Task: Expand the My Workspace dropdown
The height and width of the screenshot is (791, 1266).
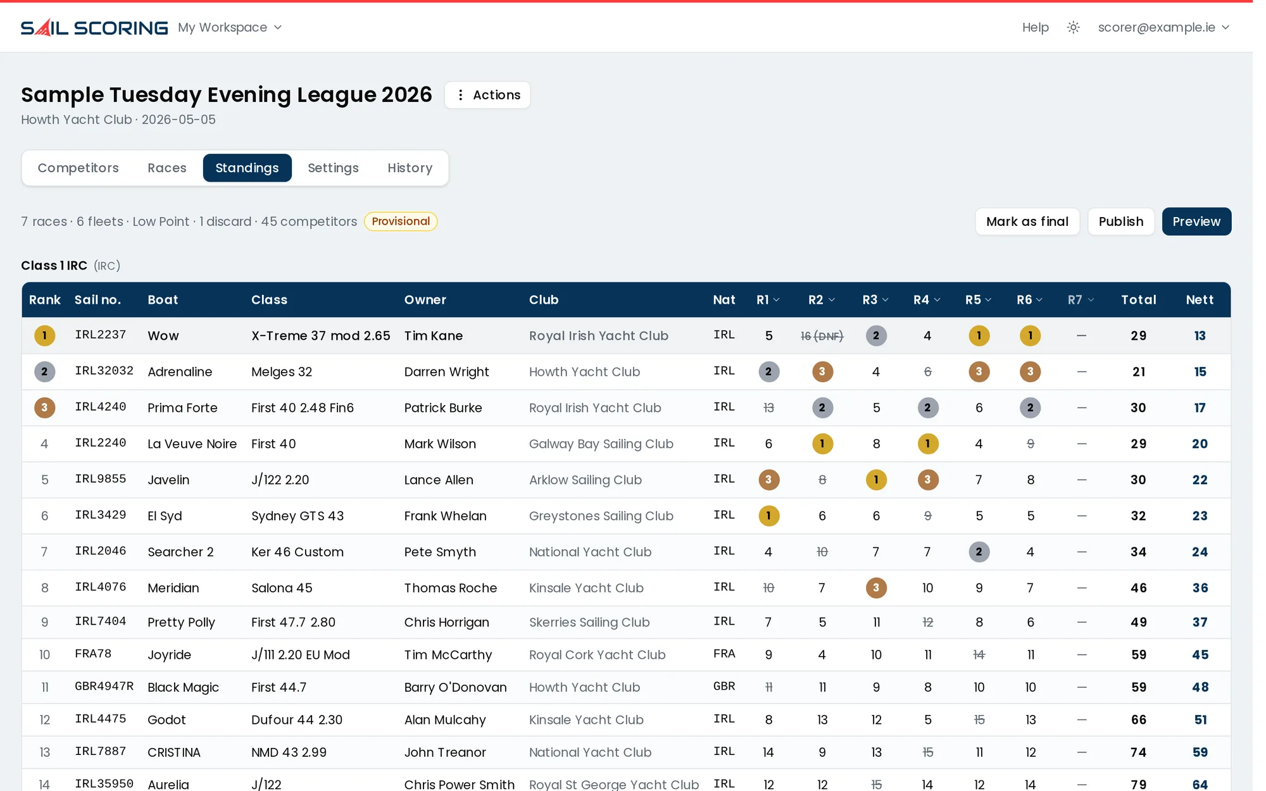Action: pyautogui.click(x=230, y=27)
